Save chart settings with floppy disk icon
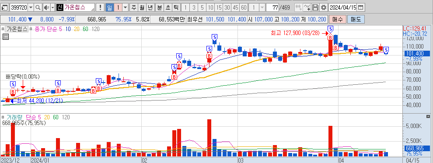This screenshot has height=163, width=433. point(315,7)
